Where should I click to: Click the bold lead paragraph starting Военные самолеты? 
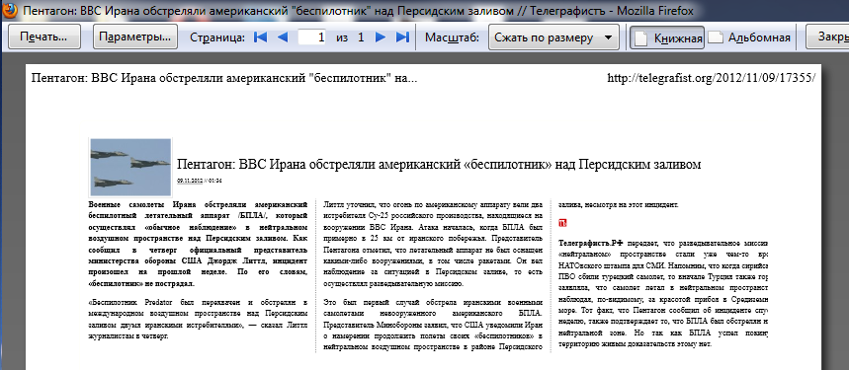pos(198,244)
